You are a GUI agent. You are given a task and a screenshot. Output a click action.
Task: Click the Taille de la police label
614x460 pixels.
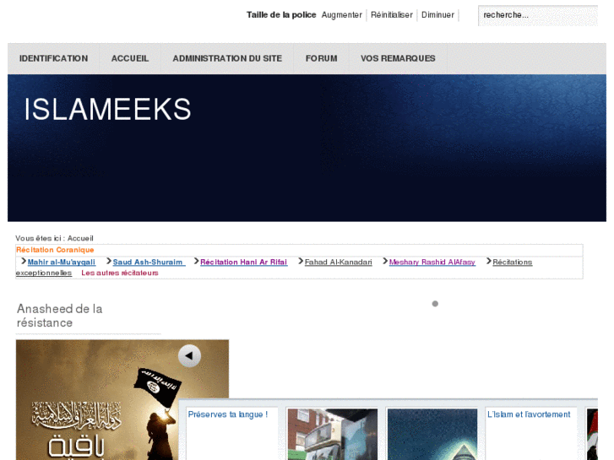[x=281, y=15]
